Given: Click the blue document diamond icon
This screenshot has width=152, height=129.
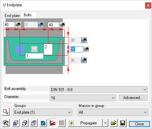Looking at the screenshot, I should click(x=43, y=123).
